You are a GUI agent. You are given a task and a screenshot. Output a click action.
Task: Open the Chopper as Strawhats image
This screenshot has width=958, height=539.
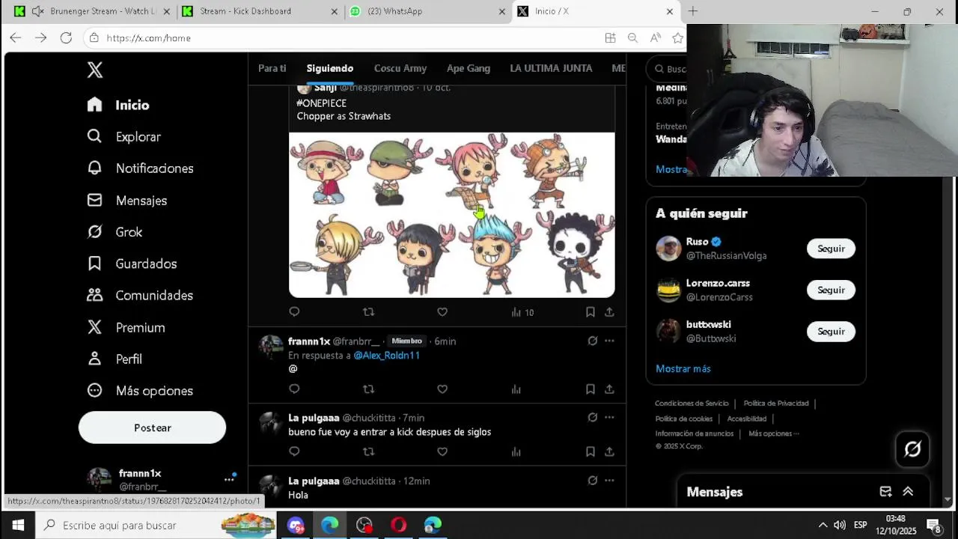(452, 215)
